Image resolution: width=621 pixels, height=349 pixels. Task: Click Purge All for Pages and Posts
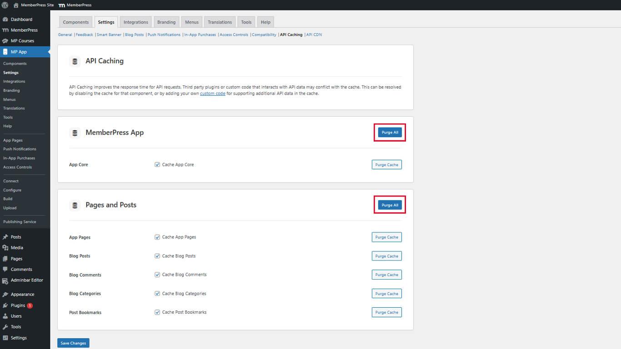389,205
